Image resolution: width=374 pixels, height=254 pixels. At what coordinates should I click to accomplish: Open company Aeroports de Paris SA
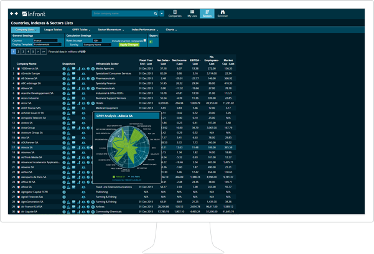coord(34,177)
